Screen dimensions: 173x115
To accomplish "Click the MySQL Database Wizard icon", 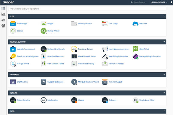I will pyautogui.click(x=74, y=82).
